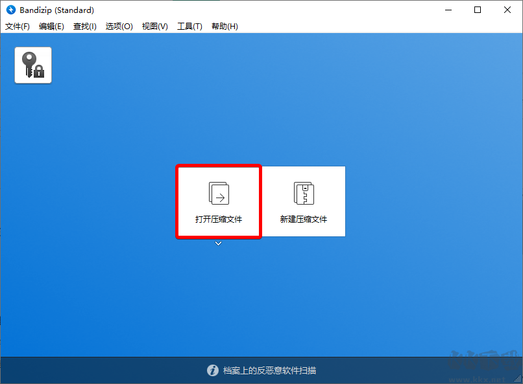Expand the chevron below the Open Archive button
The image size is (523, 384).
[218, 244]
